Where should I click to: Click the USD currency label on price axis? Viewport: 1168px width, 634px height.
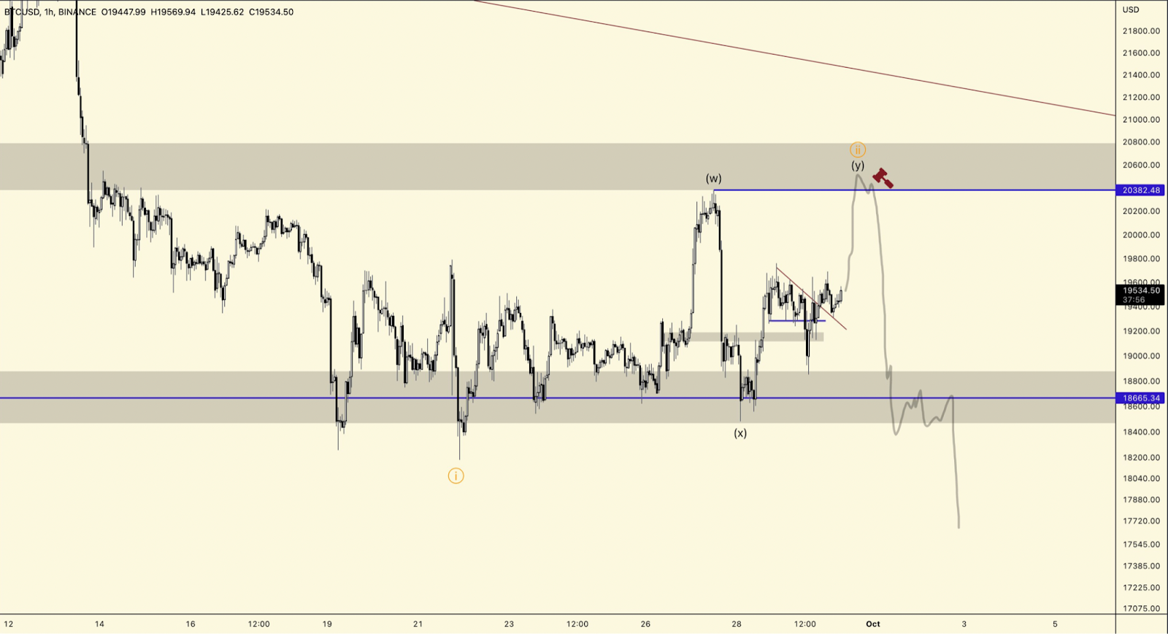(x=1131, y=9)
